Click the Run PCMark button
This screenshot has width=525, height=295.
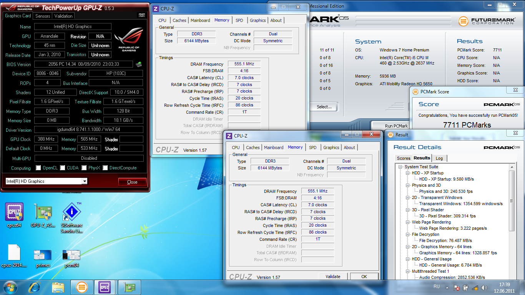pos(396,126)
